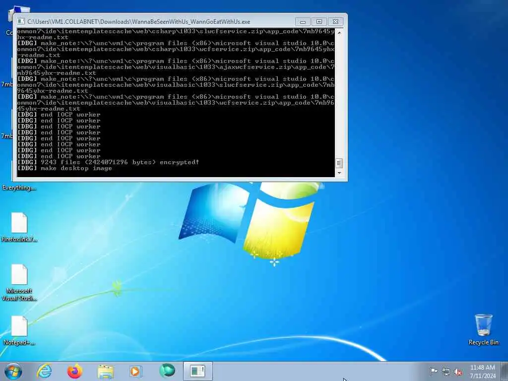Maximize the console window
Image resolution: width=508 pixels, height=381 pixels.
click(x=319, y=22)
